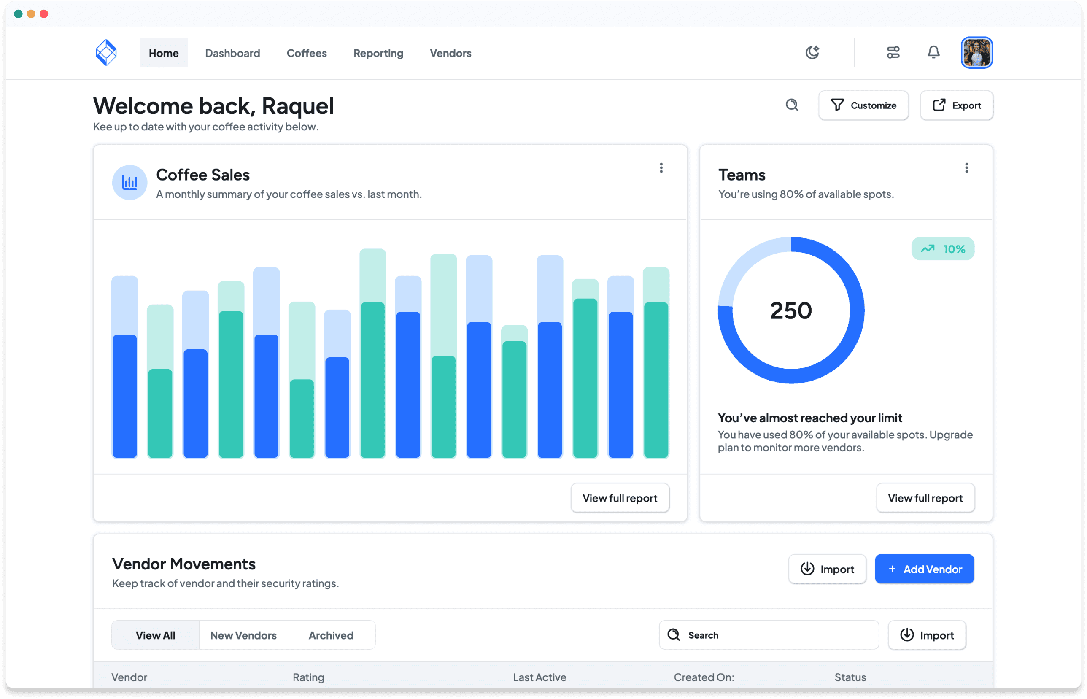Viewport: 1087px width, 699px height.
Task: View full report for Teams usage
Action: point(925,497)
